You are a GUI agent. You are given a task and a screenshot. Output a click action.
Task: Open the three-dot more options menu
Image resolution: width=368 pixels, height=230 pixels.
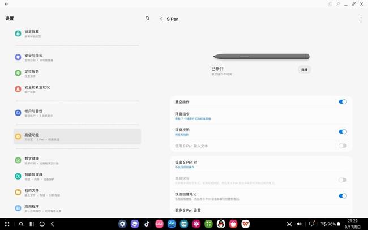coord(361,19)
